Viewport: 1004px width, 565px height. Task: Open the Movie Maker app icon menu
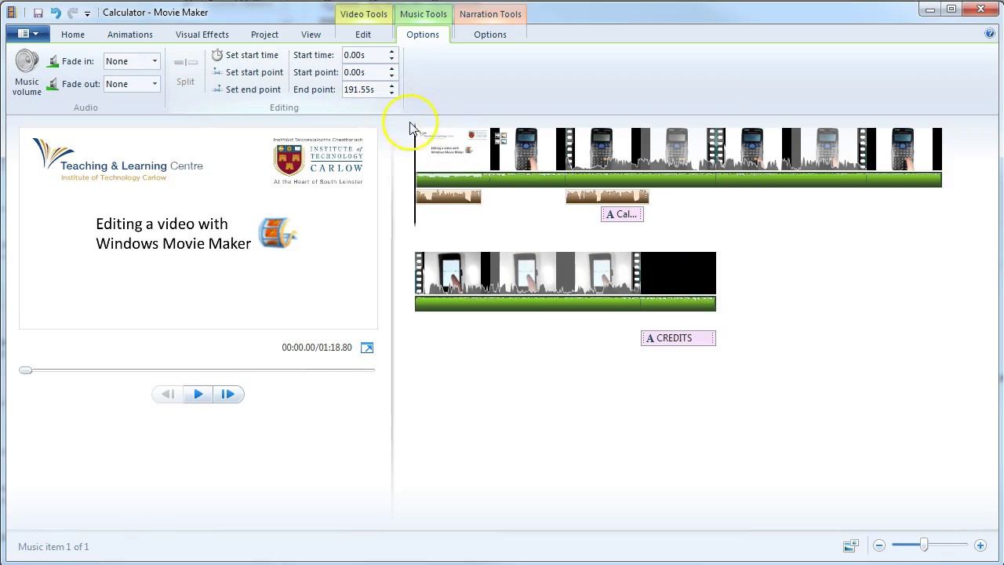point(11,13)
